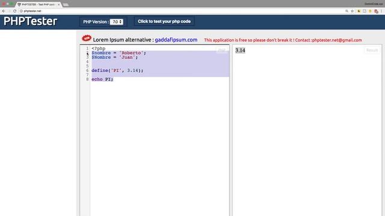
Task: Open a new tab with the tab button
Action: [x=66, y=5]
